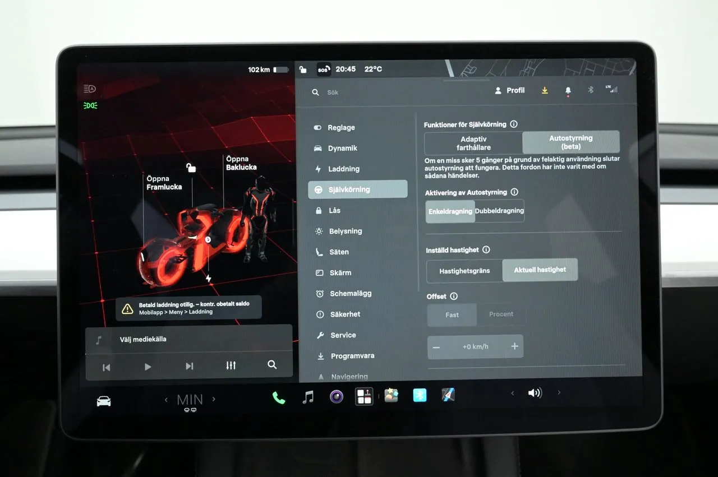Open the music note app in the bottom bar
The height and width of the screenshot is (477, 718).
[x=308, y=397]
